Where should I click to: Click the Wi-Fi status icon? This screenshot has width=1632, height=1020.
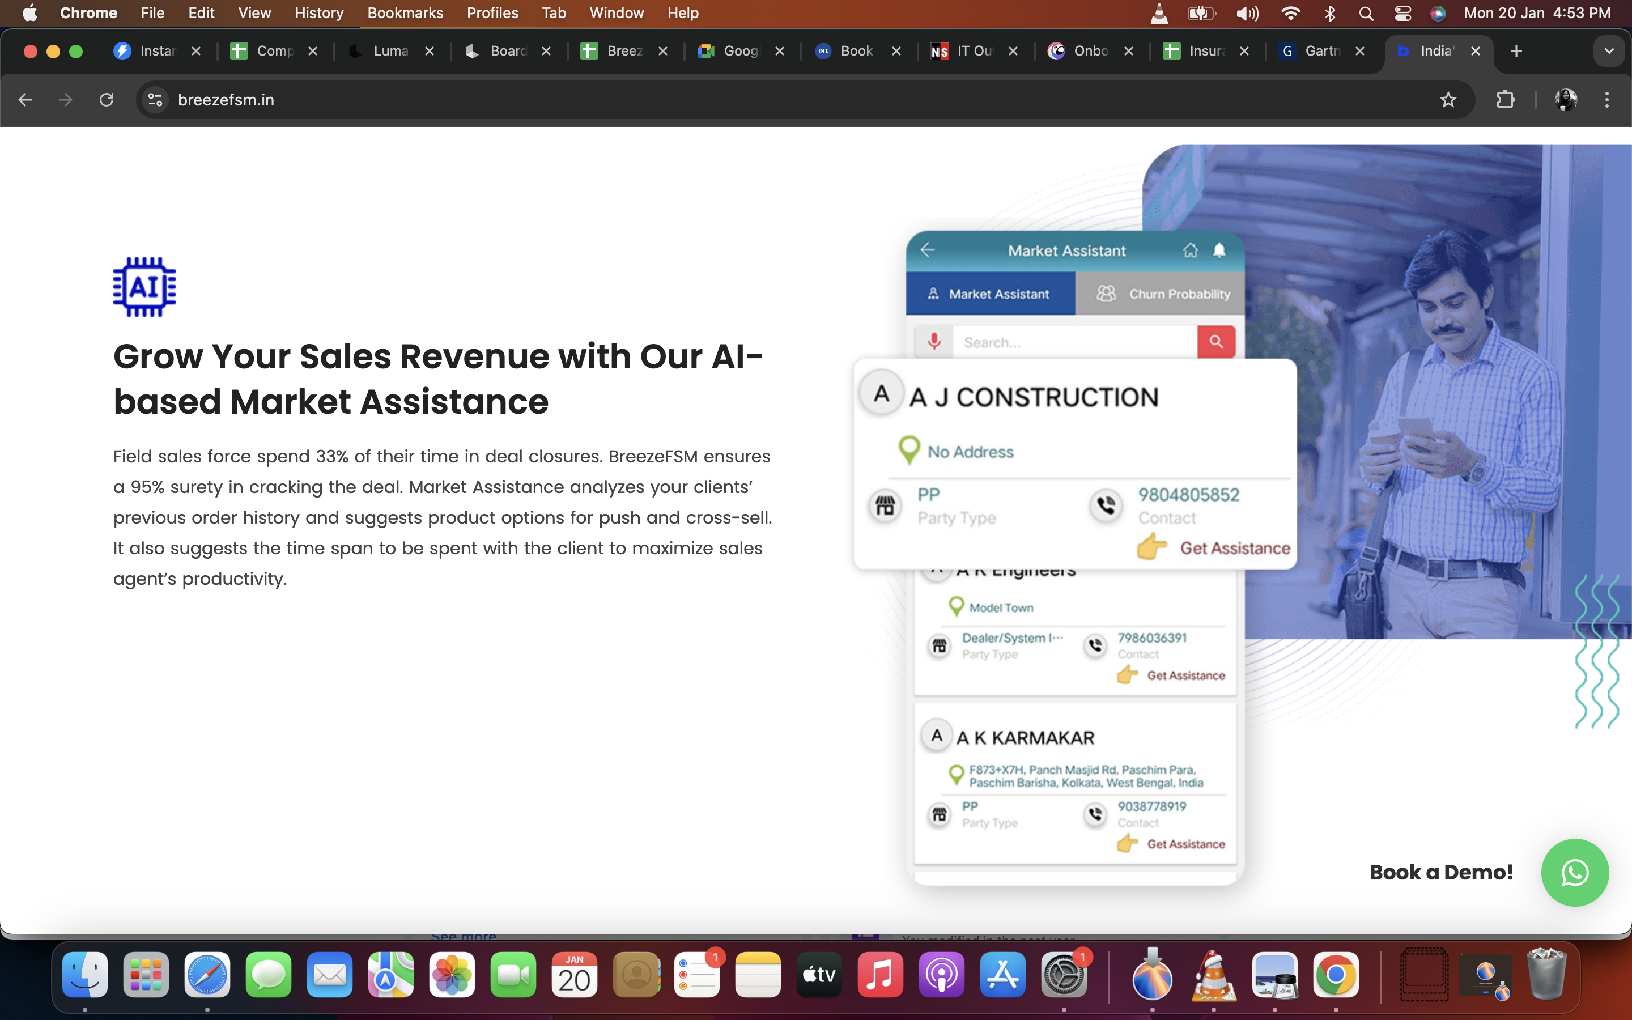click(1290, 13)
